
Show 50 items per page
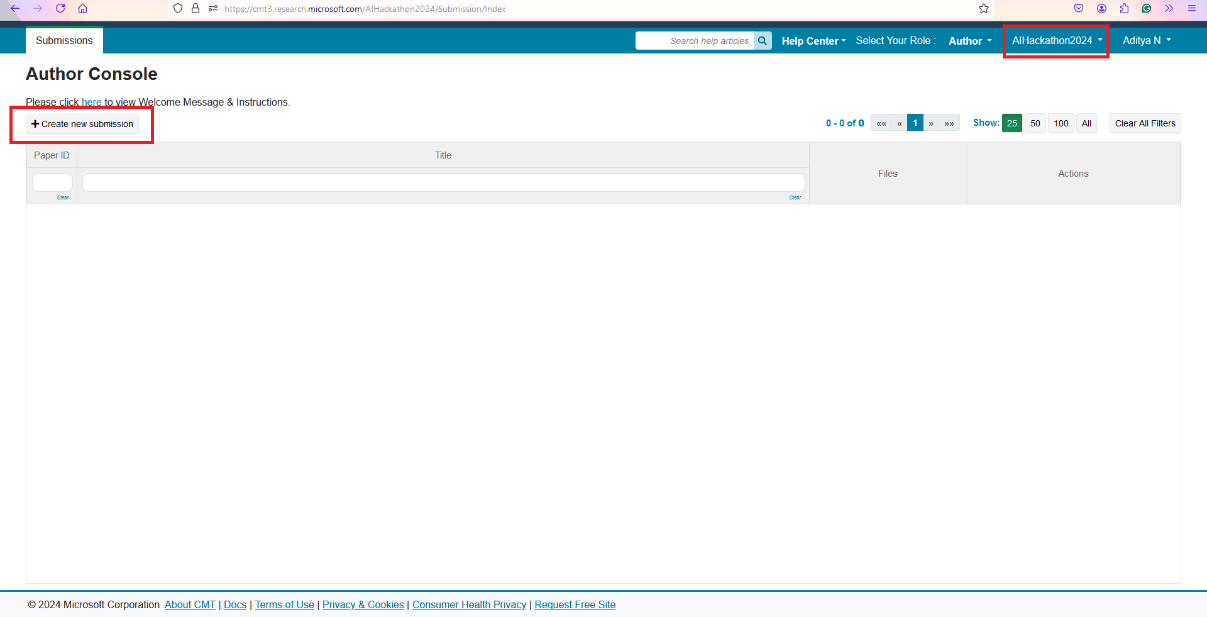pos(1035,123)
